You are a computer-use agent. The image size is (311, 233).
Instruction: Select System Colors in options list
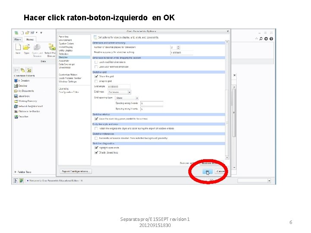pyautogui.click(x=66, y=44)
